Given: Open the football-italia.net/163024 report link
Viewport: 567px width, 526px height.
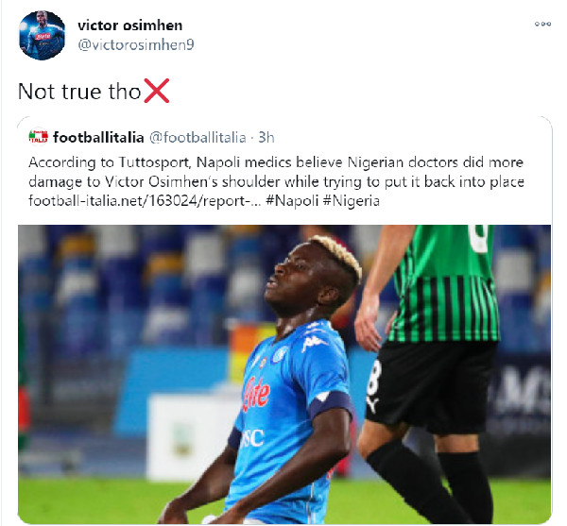Looking at the screenshot, I should click(x=145, y=200).
